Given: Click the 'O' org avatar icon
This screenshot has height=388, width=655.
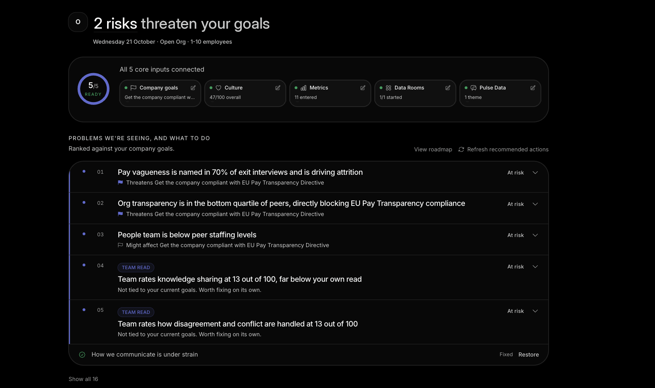Looking at the screenshot, I should coord(78,22).
